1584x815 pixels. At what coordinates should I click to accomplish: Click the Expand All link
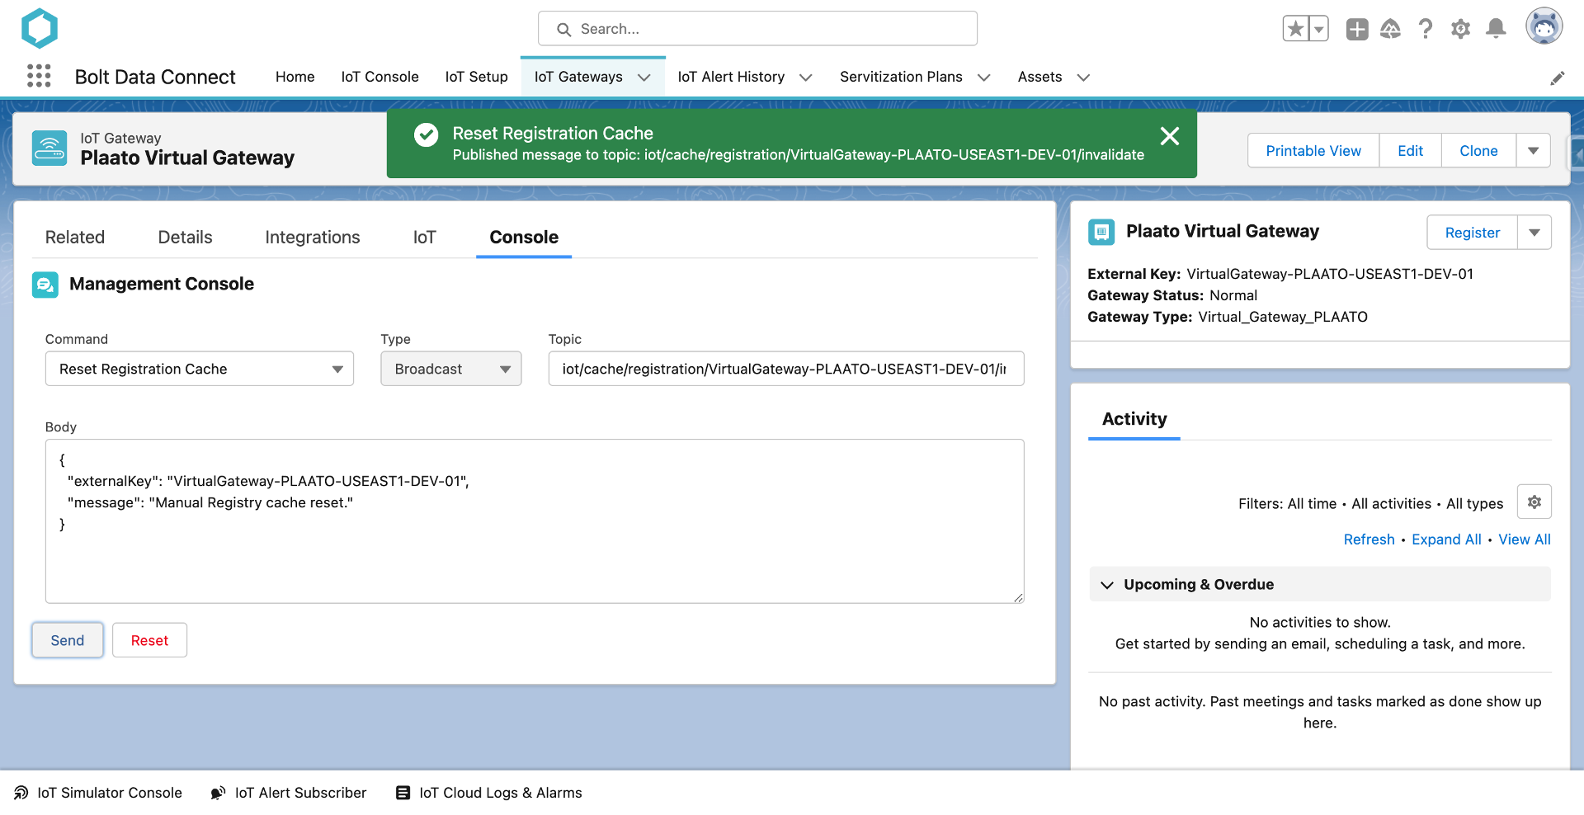(x=1446, y=539)
